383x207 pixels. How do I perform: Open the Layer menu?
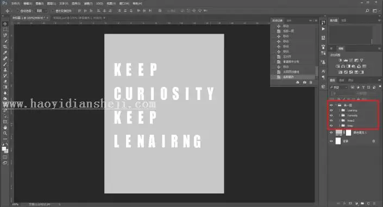point(51,4)
